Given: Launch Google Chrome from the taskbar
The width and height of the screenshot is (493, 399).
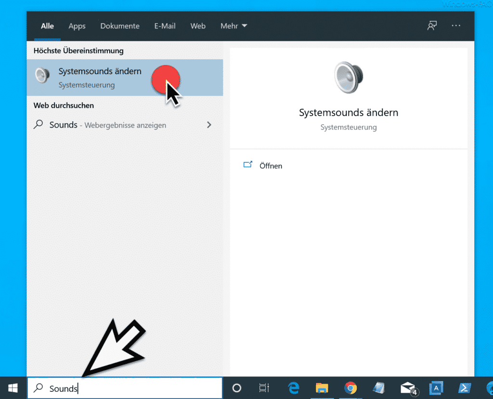Looking at the screenshot, I should point(350,388).
